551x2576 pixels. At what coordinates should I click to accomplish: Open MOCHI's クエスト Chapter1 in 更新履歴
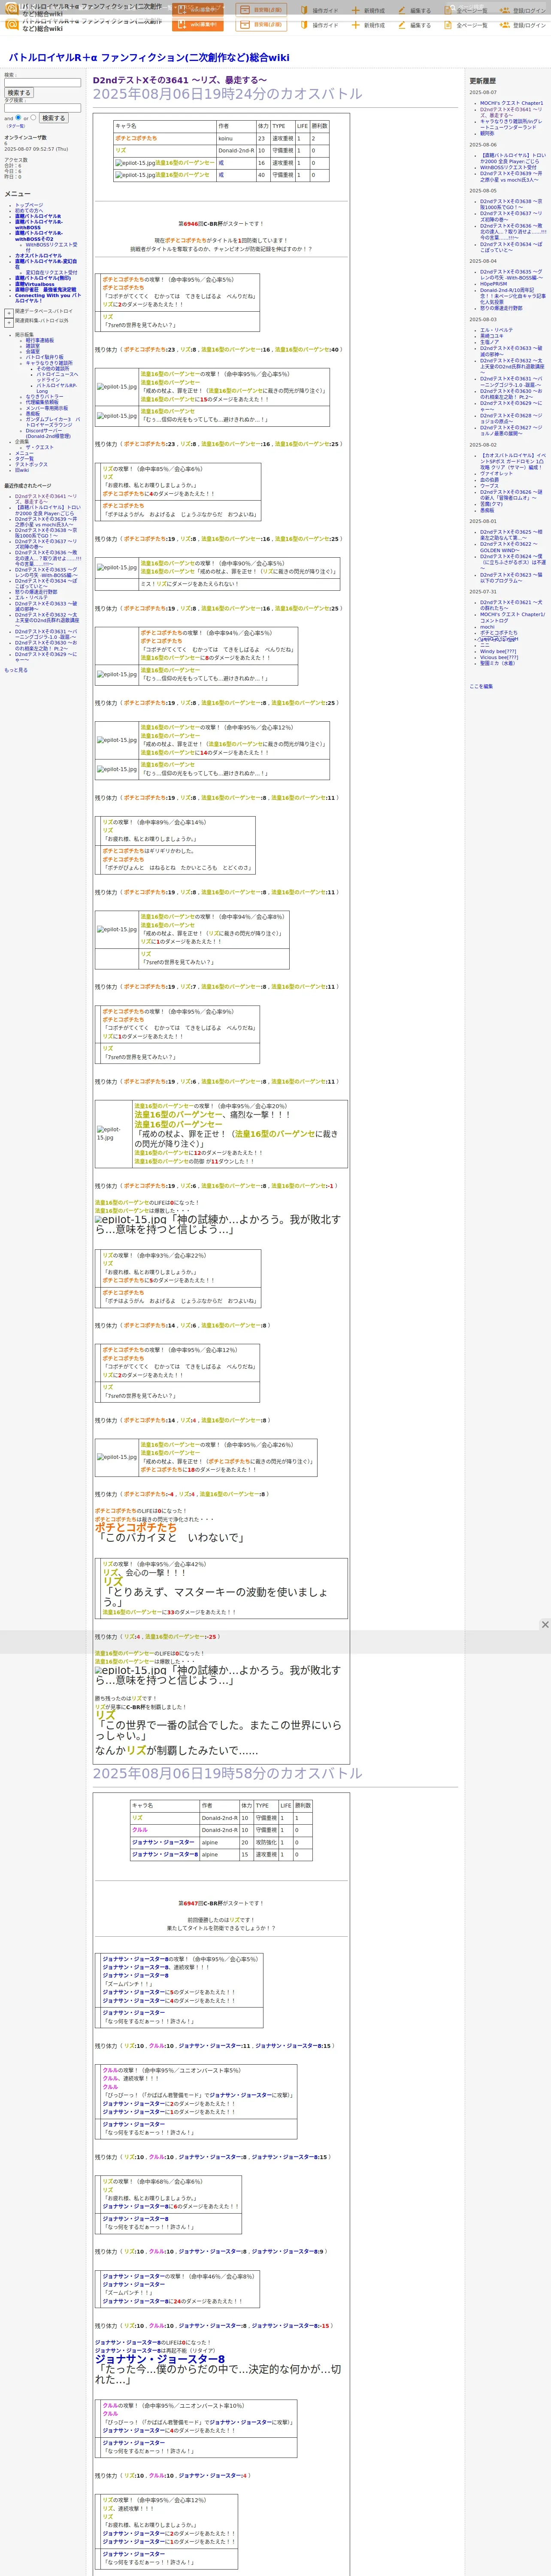[x=511, y=103]
